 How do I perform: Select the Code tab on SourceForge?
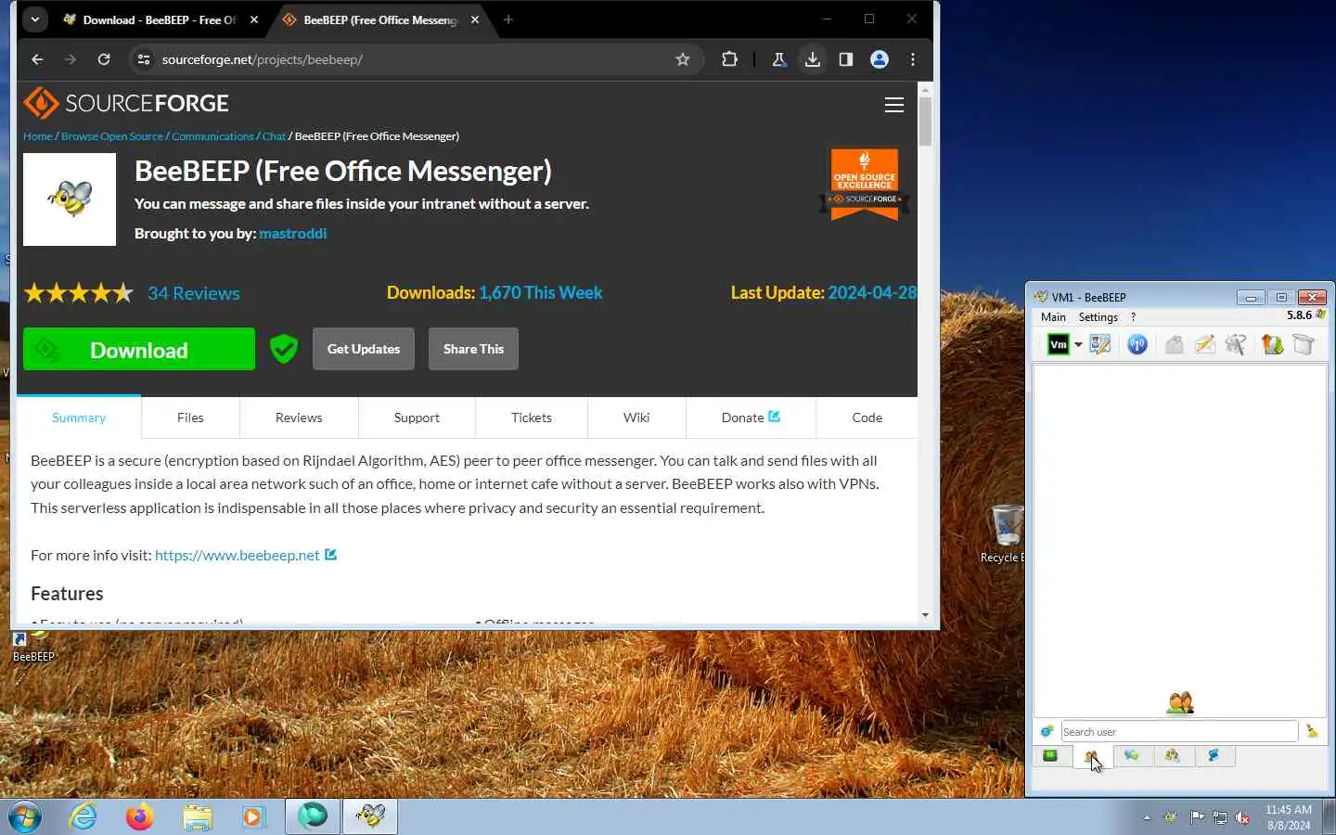click(867, 417)
